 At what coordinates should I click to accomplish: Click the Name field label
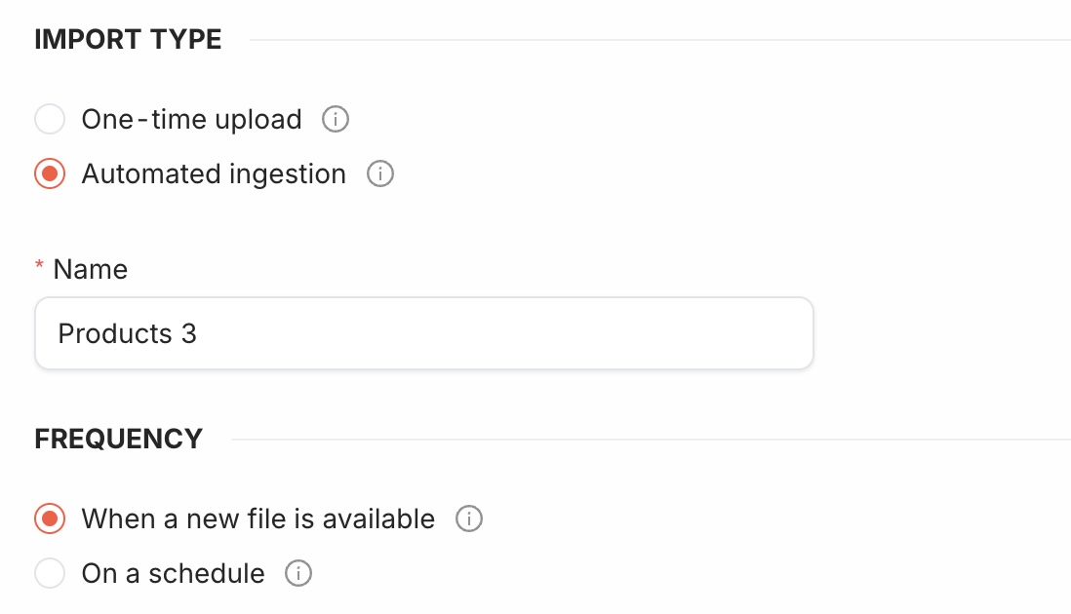point(91,269)
